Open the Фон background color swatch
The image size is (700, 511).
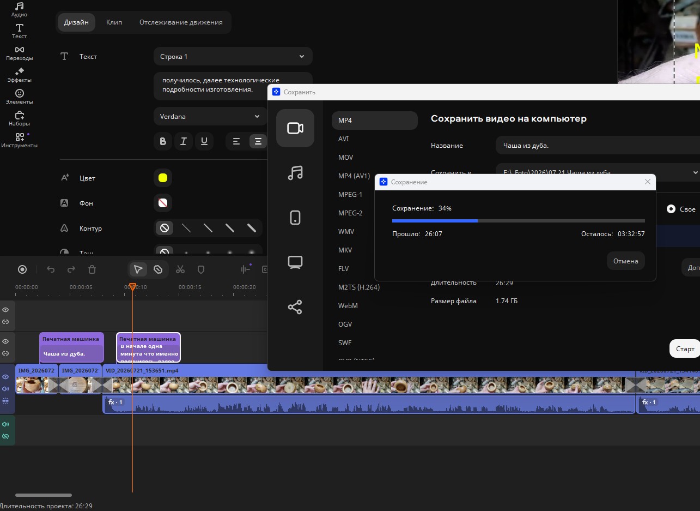162,203
